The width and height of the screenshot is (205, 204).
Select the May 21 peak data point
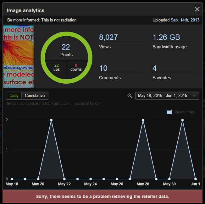point(51,120)
